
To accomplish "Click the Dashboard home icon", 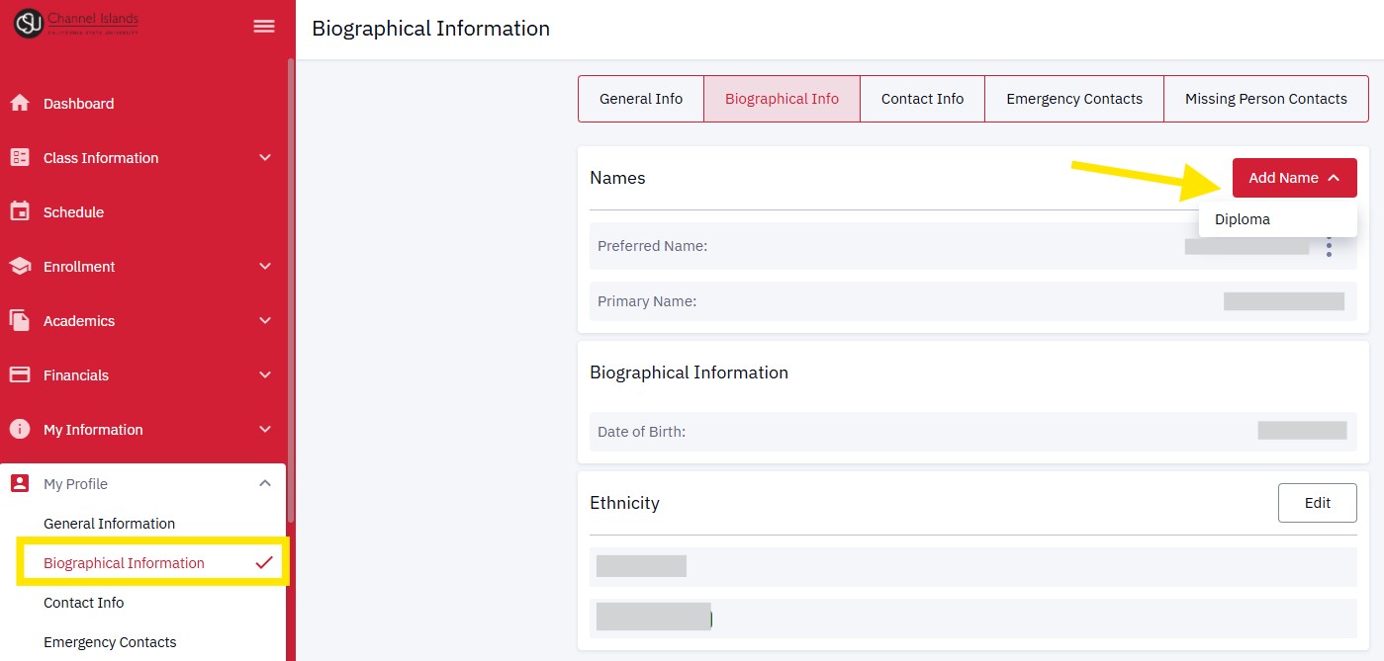I will [20, 104].
